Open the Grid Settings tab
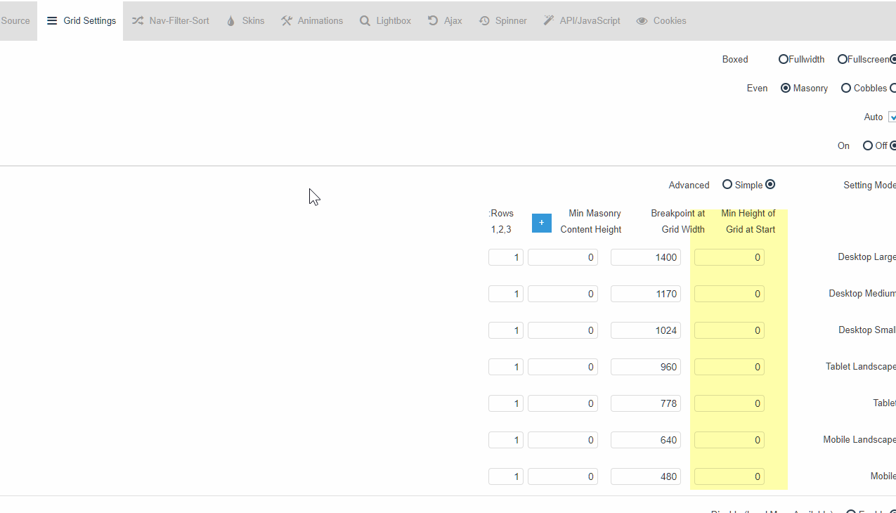 [80, 20]
